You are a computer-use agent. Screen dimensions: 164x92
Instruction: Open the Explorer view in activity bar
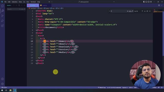pyautogui.click(x=3, y=6)
